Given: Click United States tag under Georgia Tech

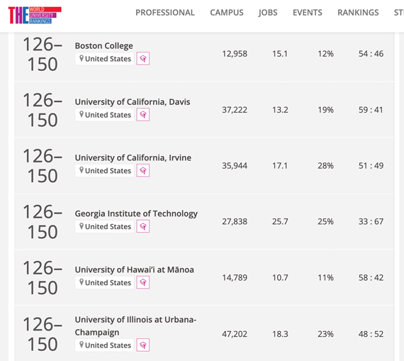Looking at the screenshot, I should (105, 226).
